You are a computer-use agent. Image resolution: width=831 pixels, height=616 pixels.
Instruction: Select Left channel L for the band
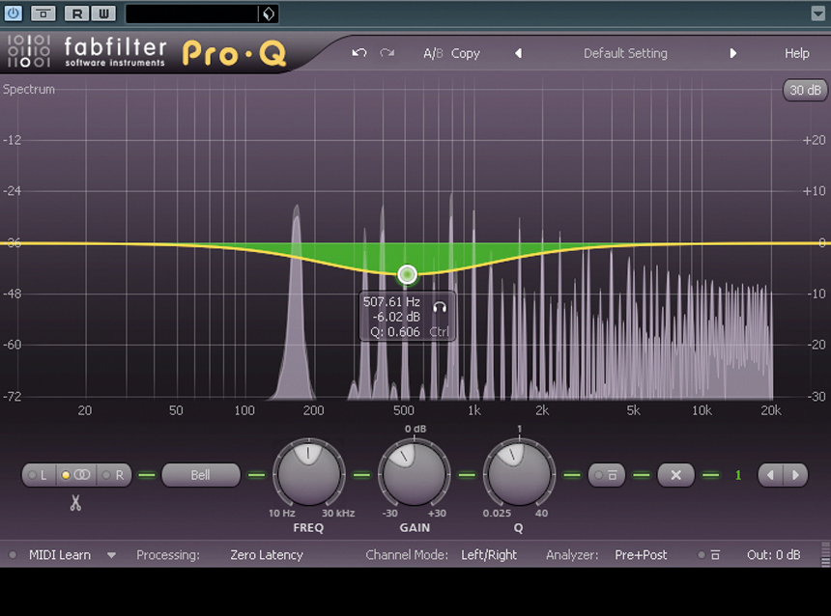pos(38,475)
